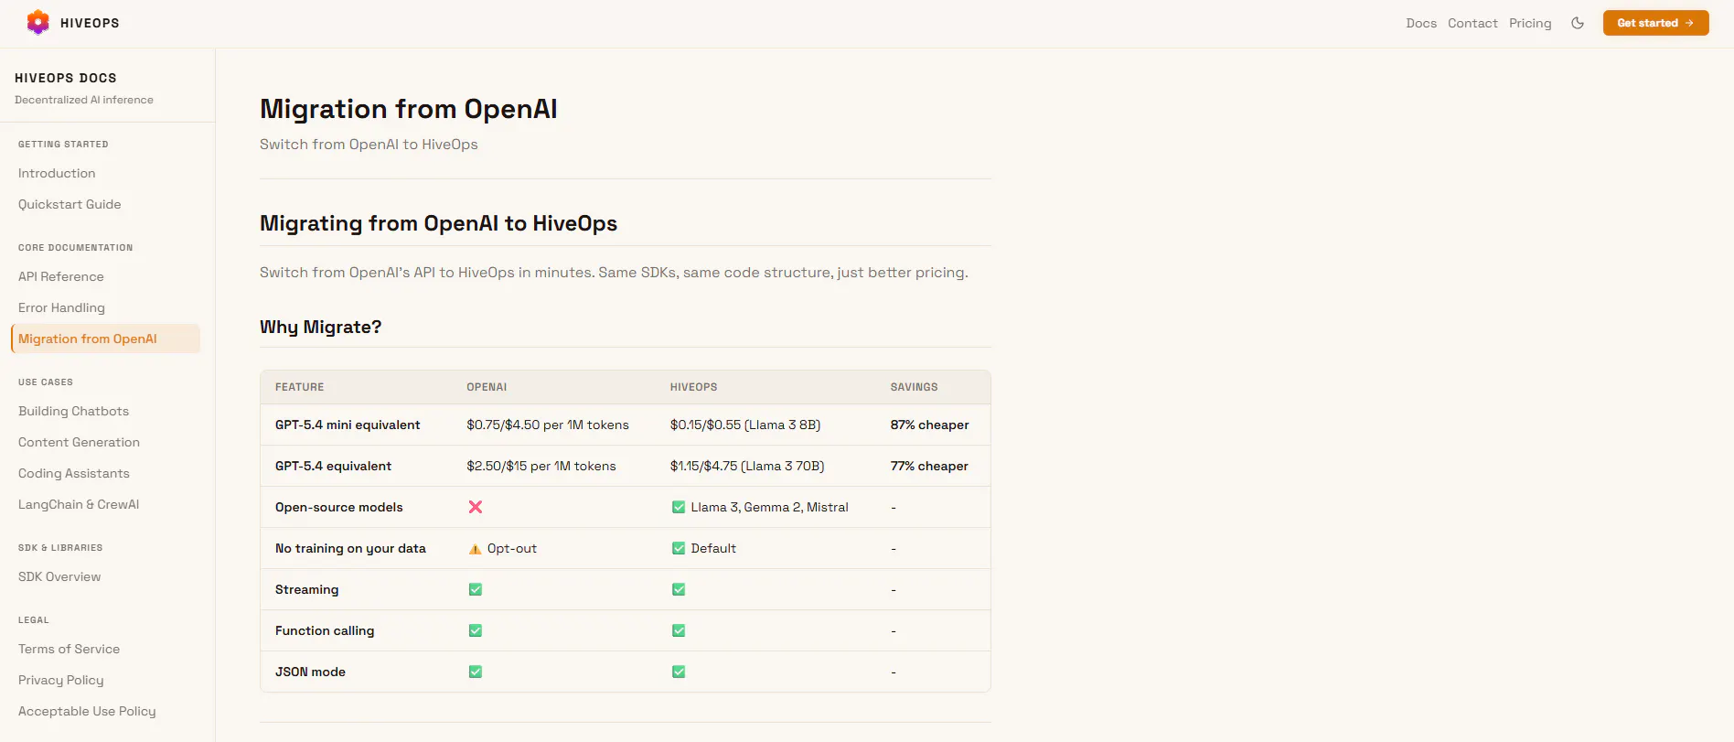
Task: Click '$0.15/$0.55 (Llama 3 8B)' cell
Action: click(745, 425)
